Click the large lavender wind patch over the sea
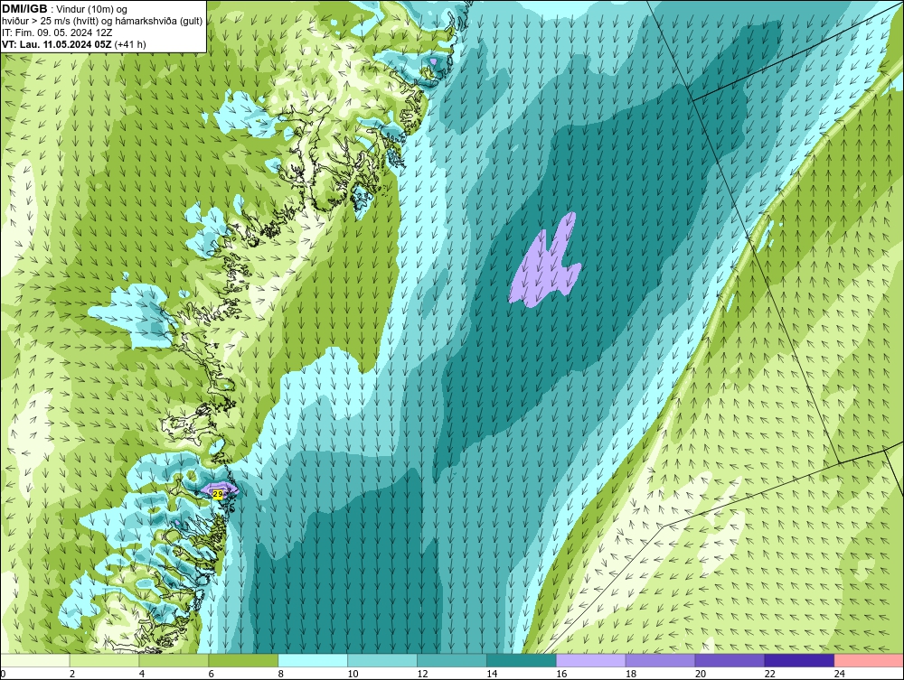The image size is (904, 680). (x=544, y=263)
